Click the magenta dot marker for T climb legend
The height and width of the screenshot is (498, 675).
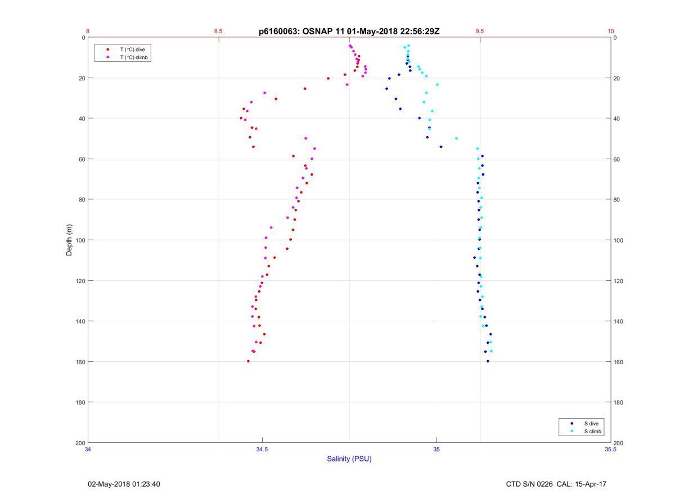click(x=108, y=57)
